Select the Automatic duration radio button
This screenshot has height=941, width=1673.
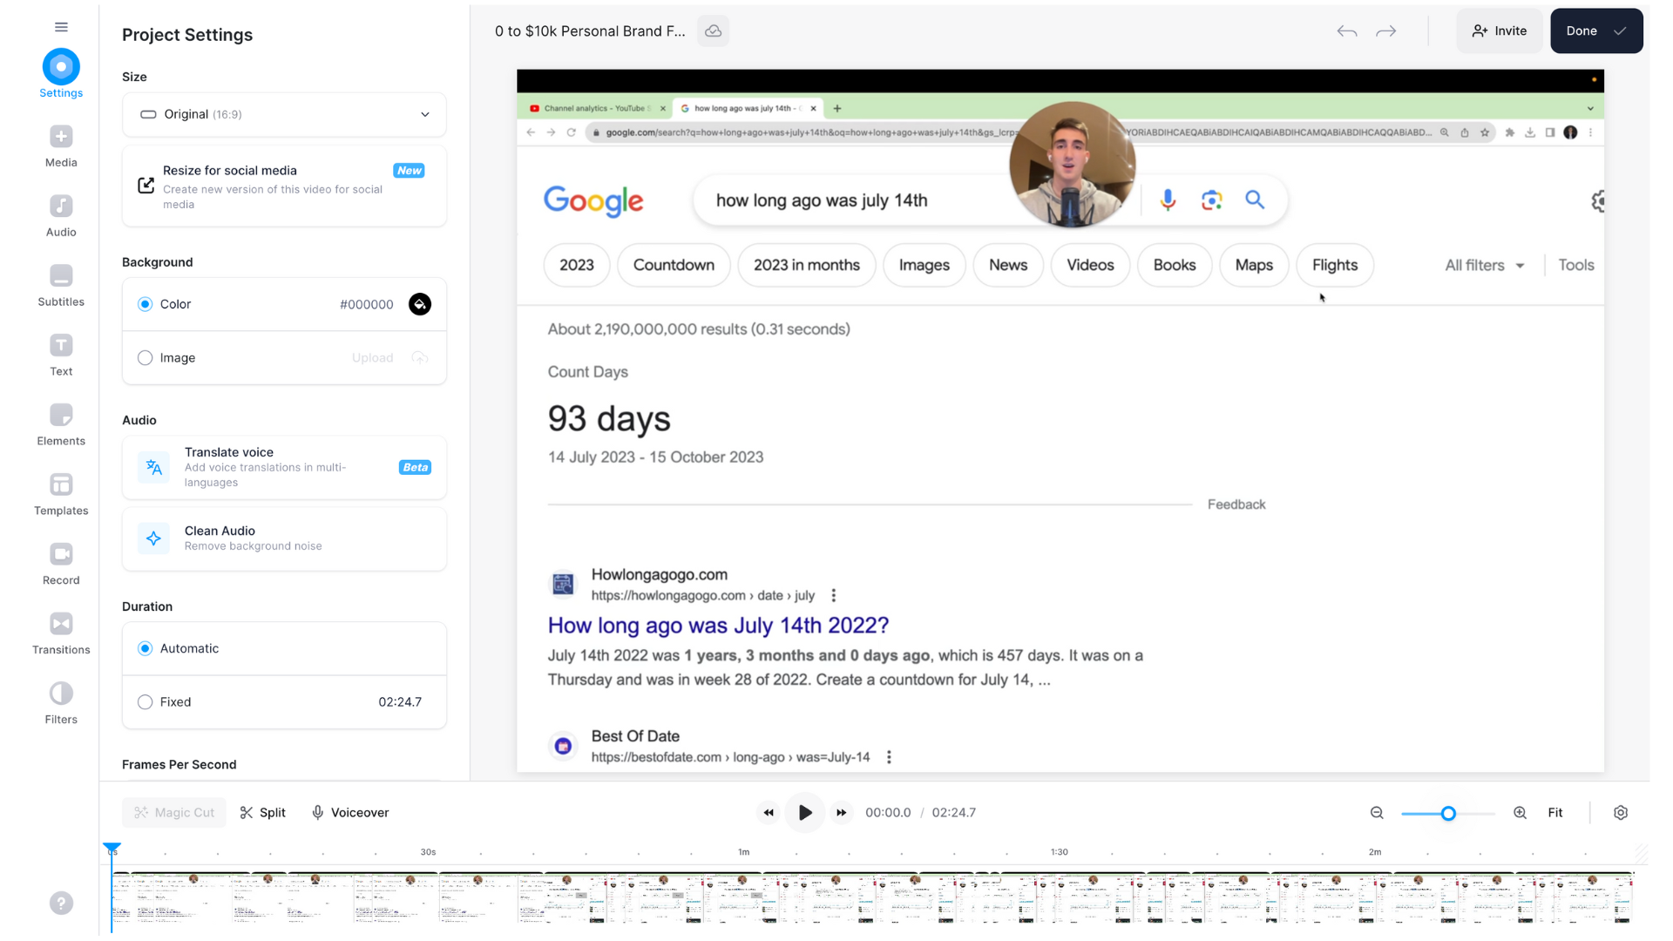(x=146, y=648)
